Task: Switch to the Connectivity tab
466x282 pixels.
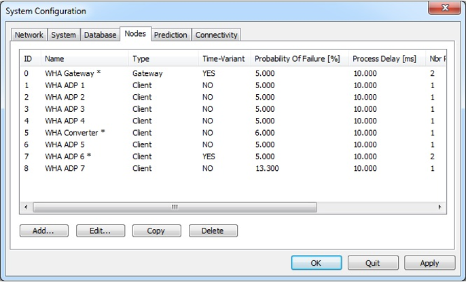Action: click(216, 35)
